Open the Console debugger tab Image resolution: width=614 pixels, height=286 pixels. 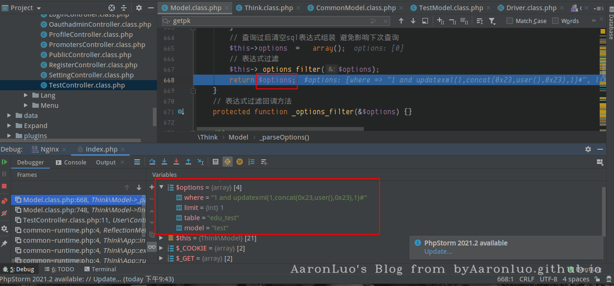click(71, 162)
